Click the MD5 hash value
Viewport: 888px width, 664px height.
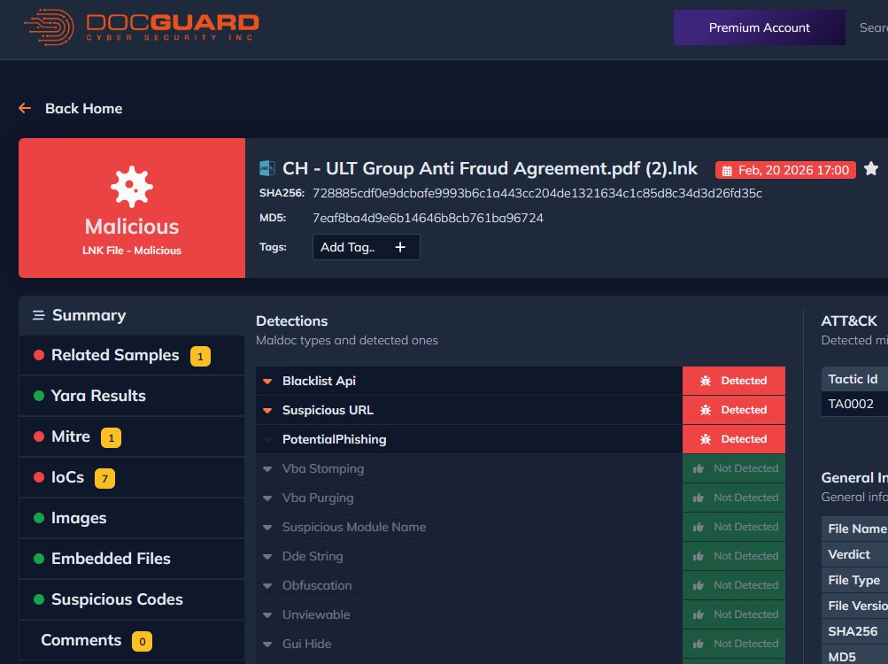pyautogui.click(x=428, y=218)
